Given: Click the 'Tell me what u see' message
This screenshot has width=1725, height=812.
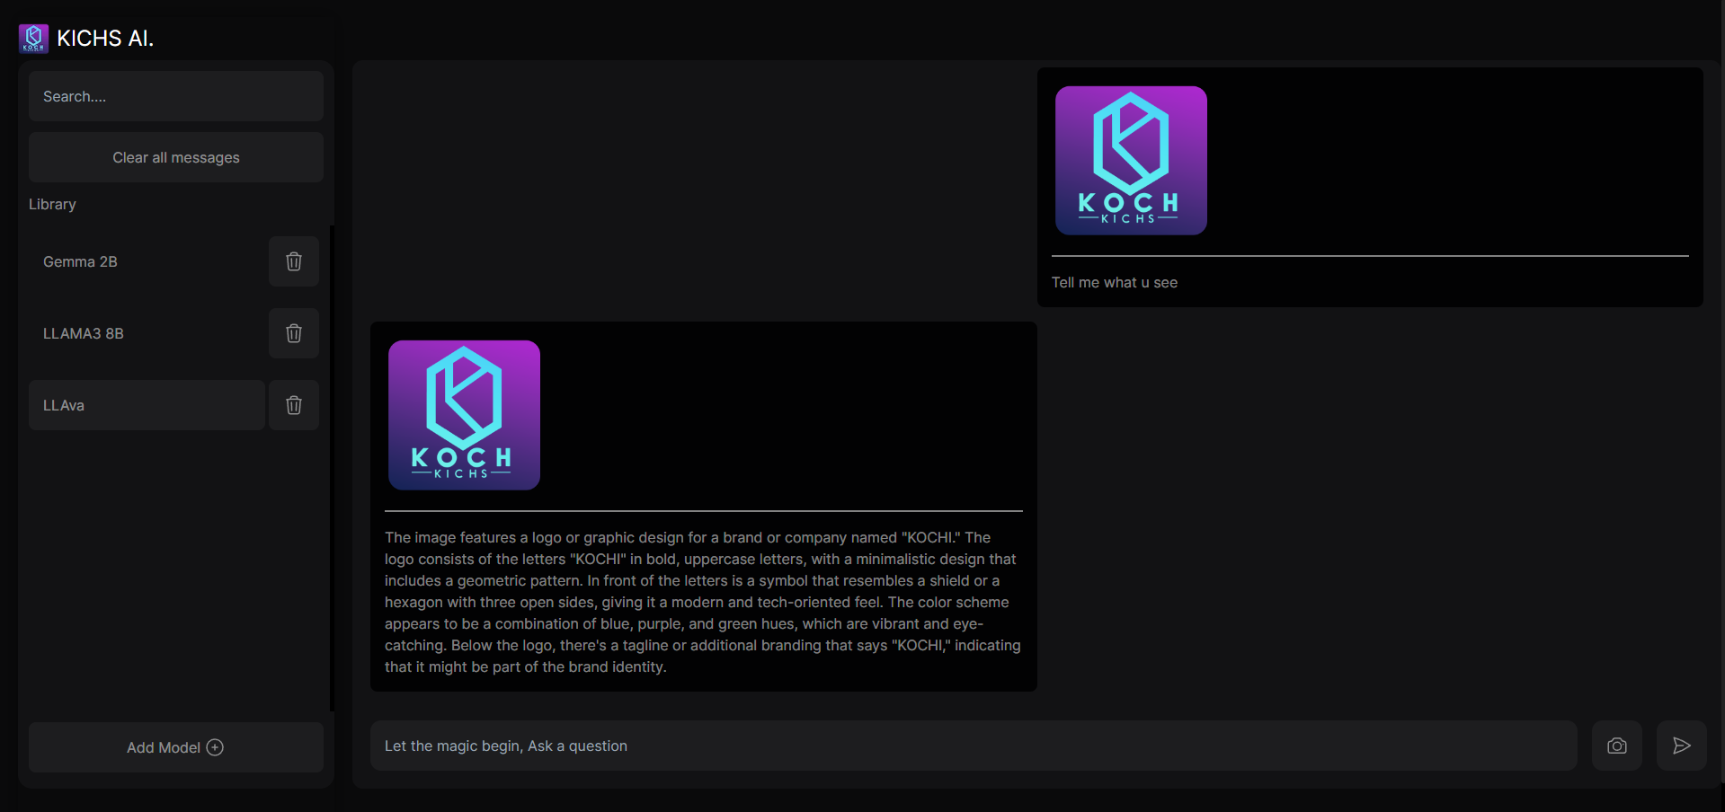Looking at the screenshot, I should point(1115,282).
